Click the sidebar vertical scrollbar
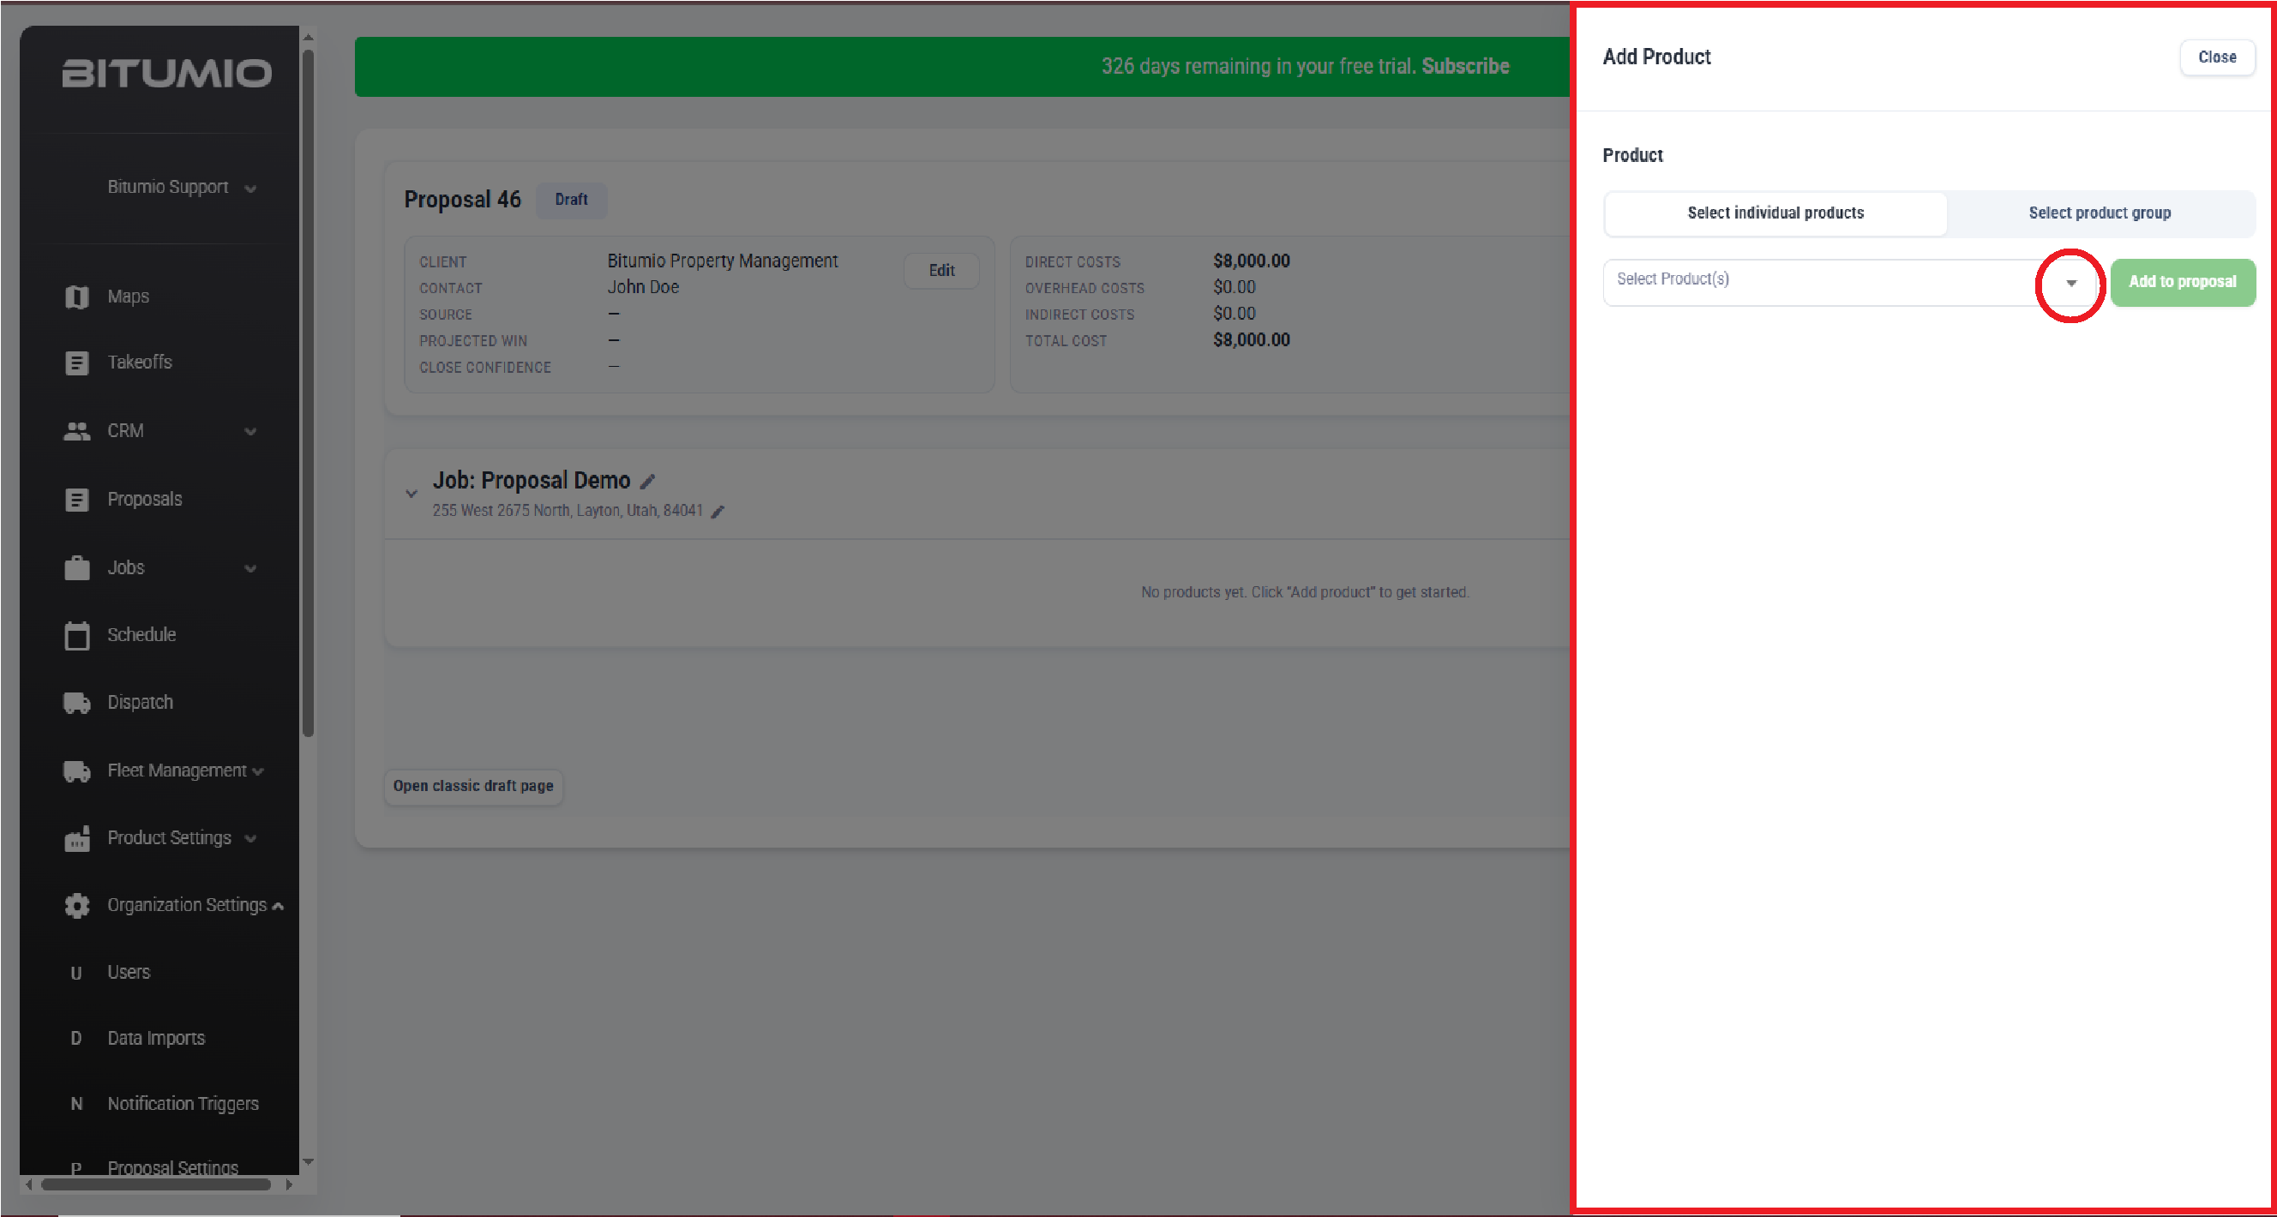 309,393
